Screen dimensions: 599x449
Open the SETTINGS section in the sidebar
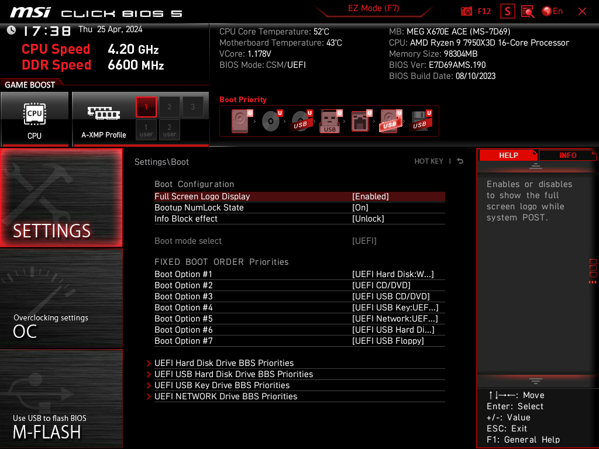click(x=61, y=198)
